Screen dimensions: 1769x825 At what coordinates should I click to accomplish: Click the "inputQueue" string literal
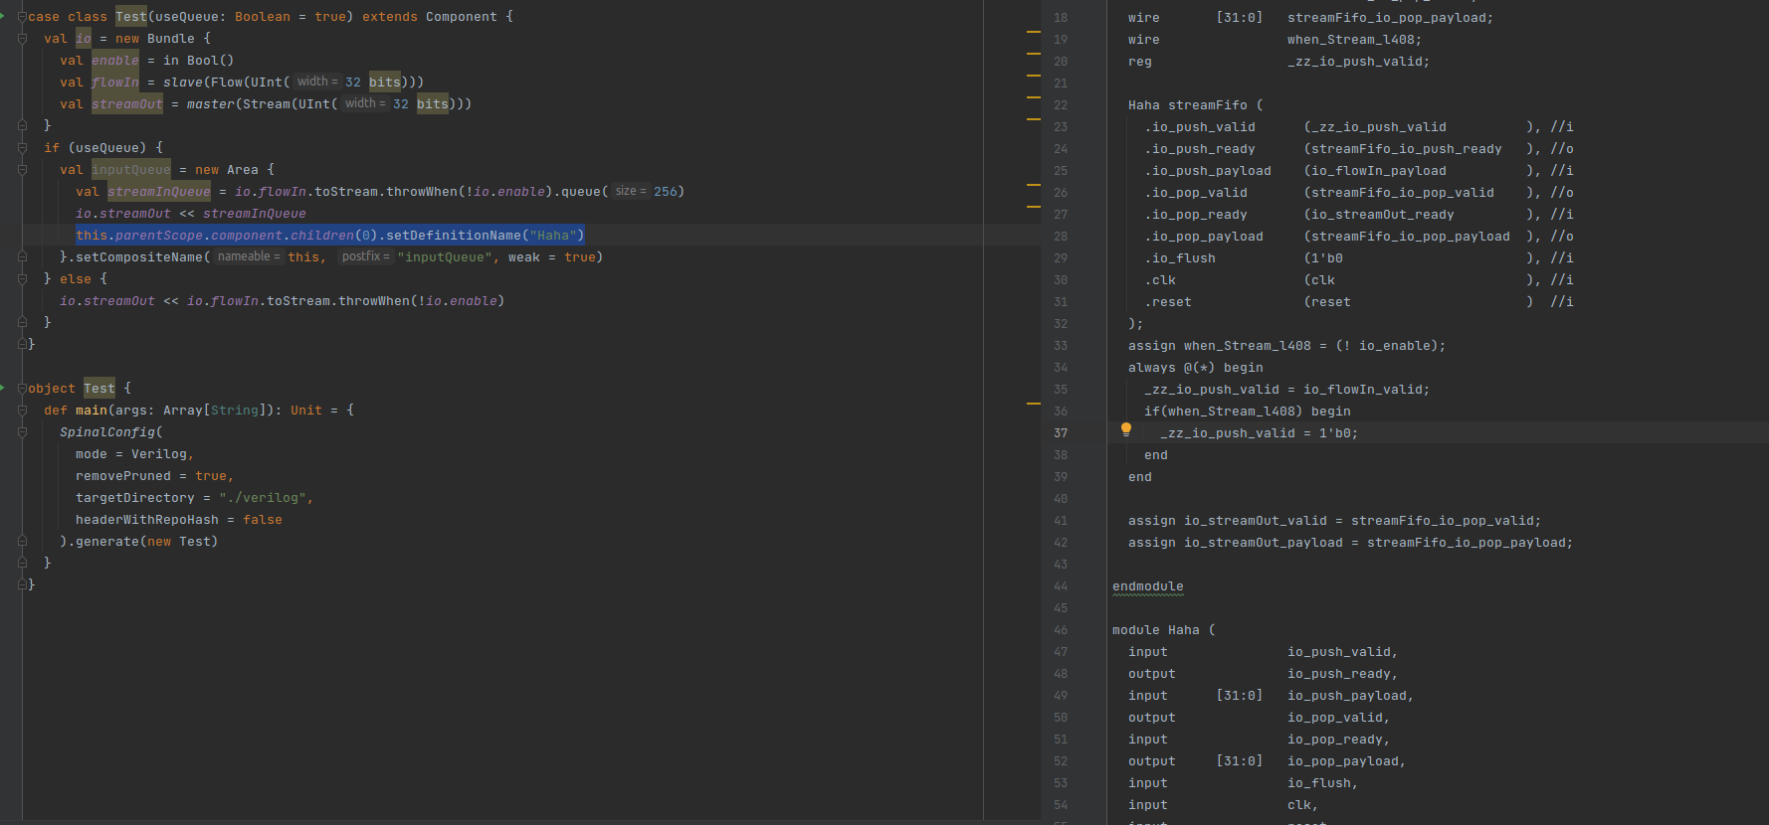[x=445, y=257]
